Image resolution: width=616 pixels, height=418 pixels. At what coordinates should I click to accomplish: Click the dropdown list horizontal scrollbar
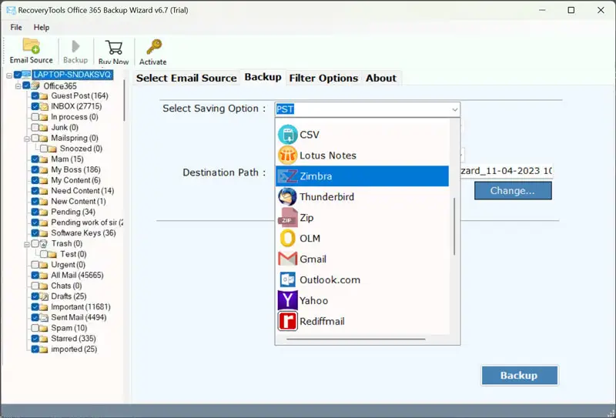pos(356,339)
